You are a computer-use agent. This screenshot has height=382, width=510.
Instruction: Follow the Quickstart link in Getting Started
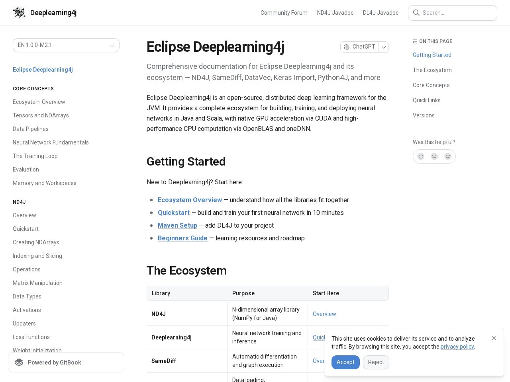point(174,212)
